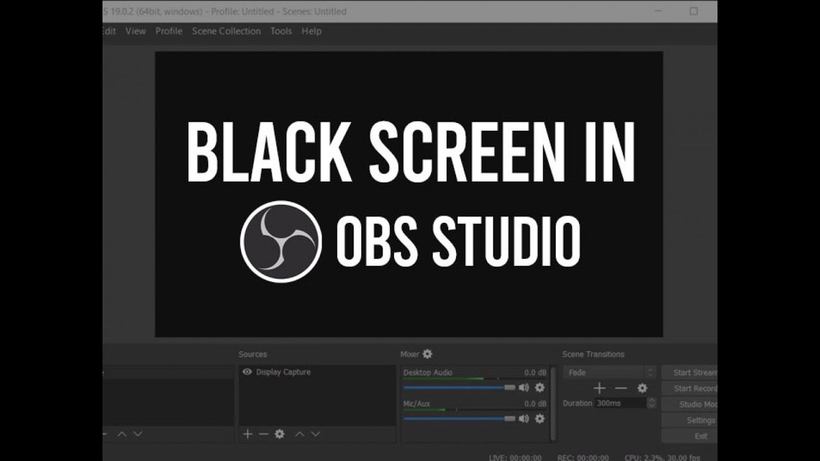
Task: Move scene down in Scenes panel
Action: coord(138,434)
